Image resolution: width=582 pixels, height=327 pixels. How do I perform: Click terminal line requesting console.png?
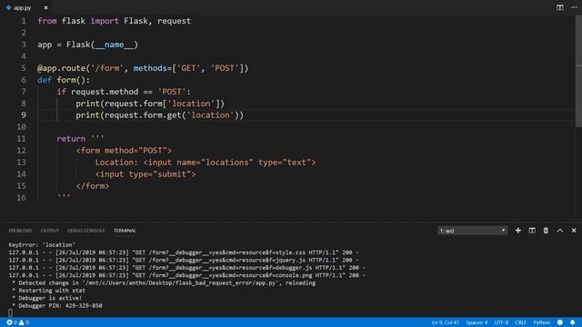pos(186,275)
